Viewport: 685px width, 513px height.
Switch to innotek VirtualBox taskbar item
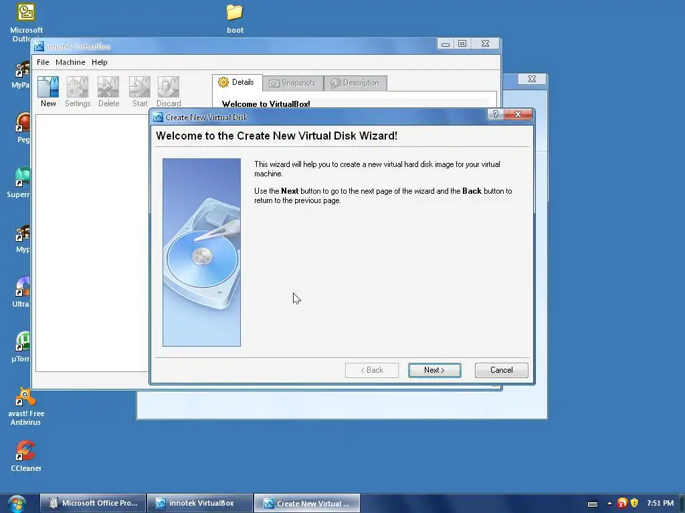(200, 503)
